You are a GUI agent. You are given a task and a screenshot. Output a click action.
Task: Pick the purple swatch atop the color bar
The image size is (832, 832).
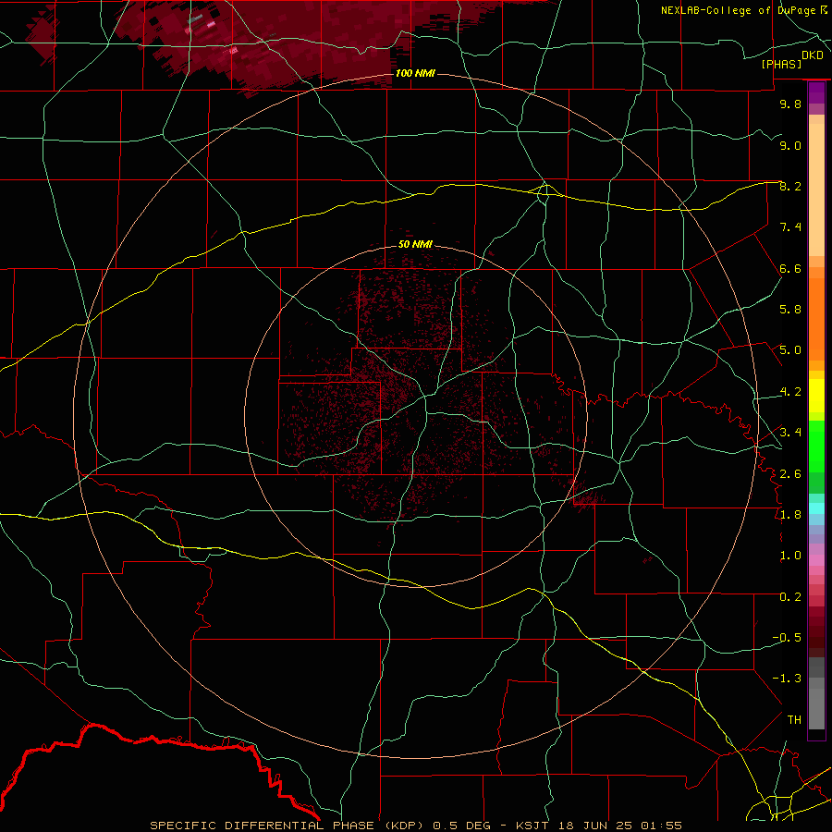816,92
